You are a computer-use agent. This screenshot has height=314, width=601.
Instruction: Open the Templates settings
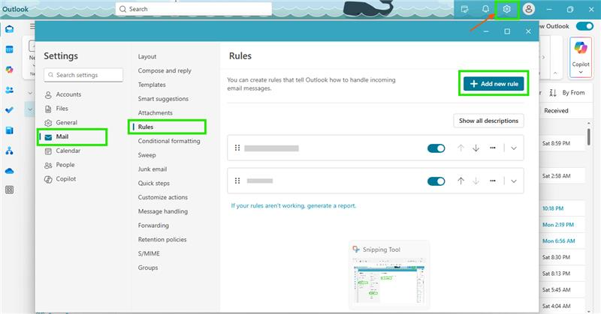tap(152, 85)
